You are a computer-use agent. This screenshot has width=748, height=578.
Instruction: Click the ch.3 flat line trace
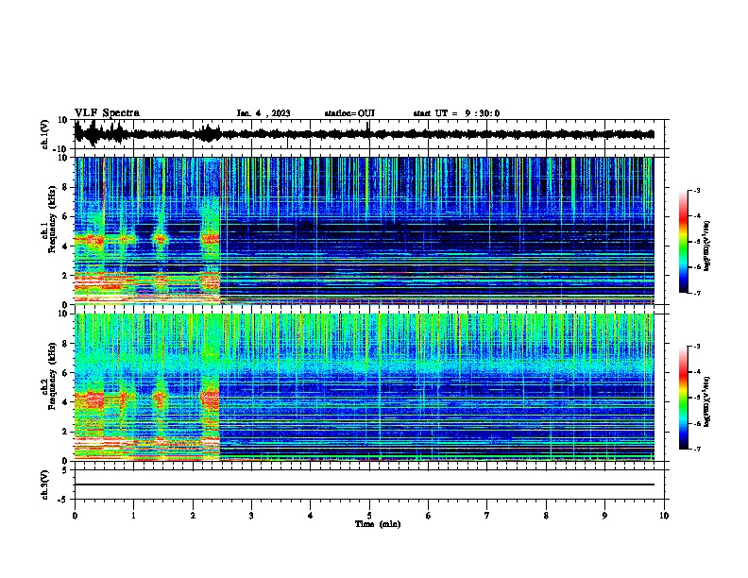pyautogui.click(x=365, y=484)
